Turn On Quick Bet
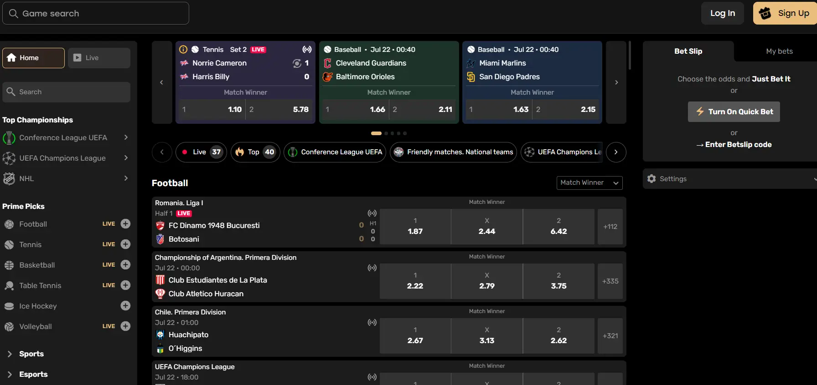The height and width of the screenshot is (385, 817). click(734, 112)
